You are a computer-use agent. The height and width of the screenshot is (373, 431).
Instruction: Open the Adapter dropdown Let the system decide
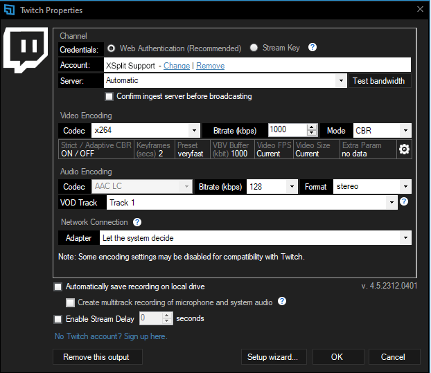(256, 237)
